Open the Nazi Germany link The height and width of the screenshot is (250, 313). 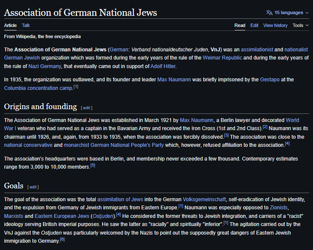[x=45, y=66]
